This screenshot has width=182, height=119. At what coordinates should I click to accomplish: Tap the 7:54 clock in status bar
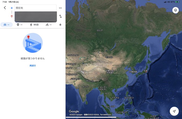(5, 2)
